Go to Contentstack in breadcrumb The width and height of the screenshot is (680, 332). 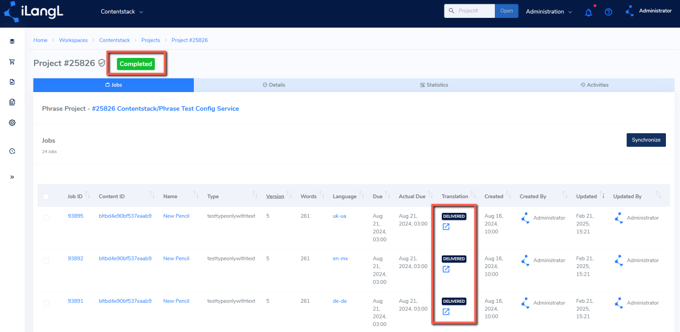click(114, 40)
